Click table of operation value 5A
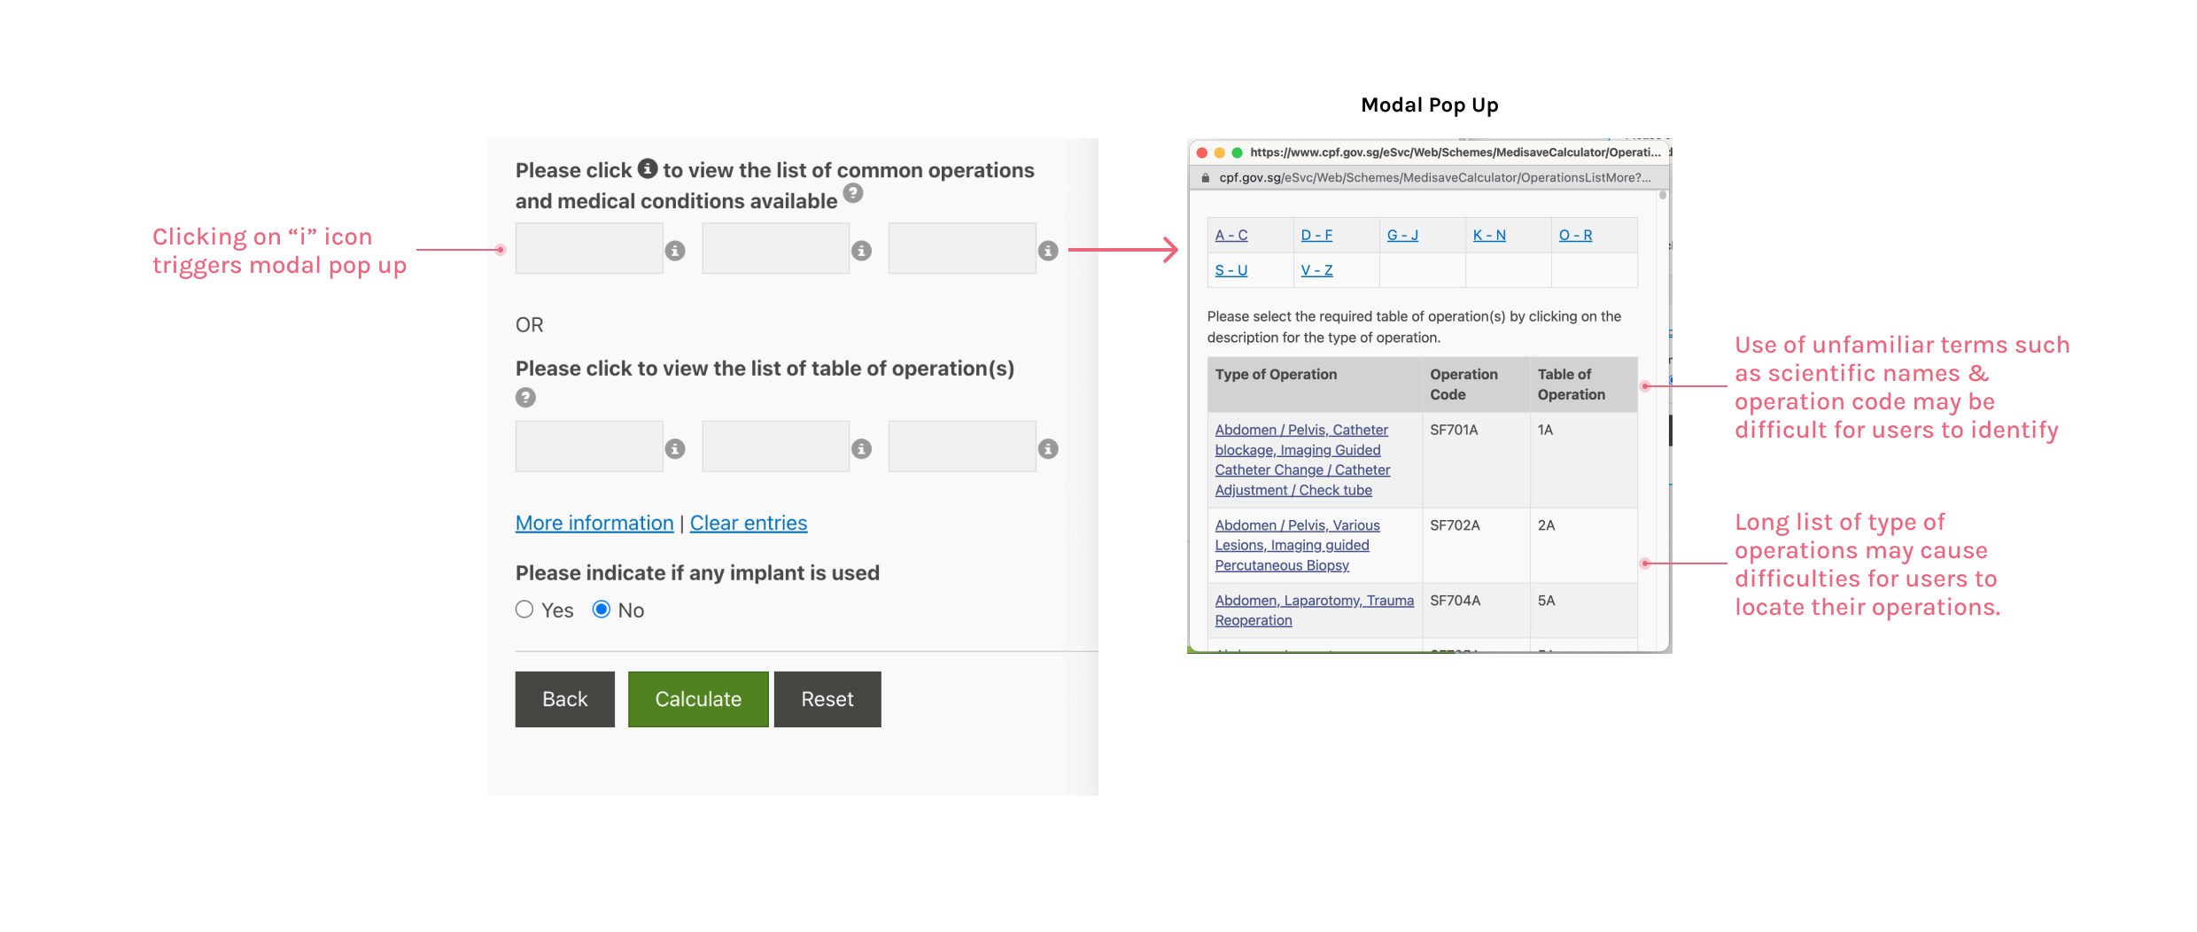 [1546, 602]
